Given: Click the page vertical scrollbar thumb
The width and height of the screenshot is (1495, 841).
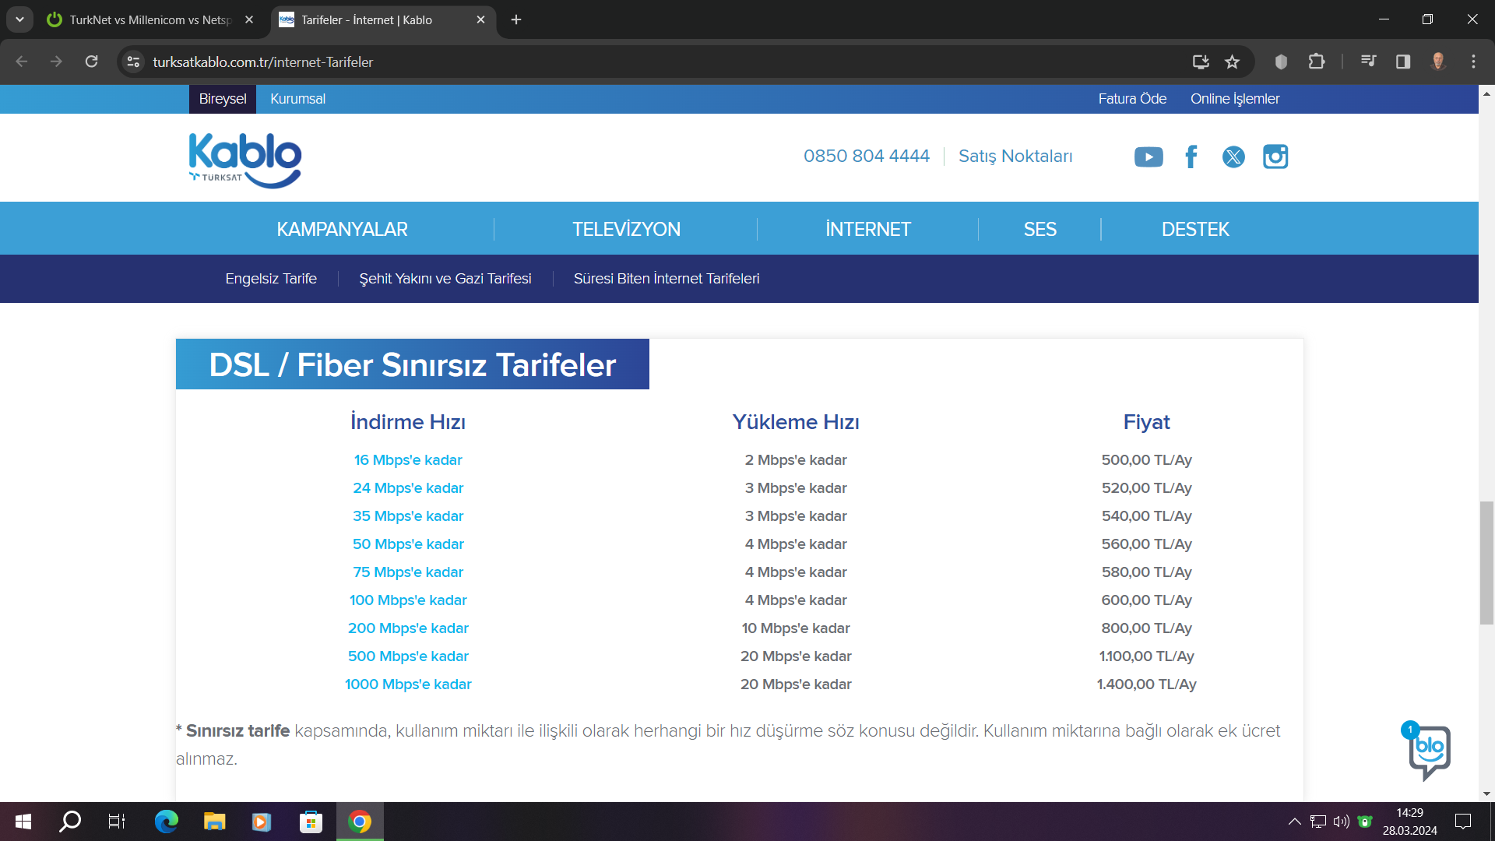Looking at the screenshot, I should click(x=1486, y=562).
